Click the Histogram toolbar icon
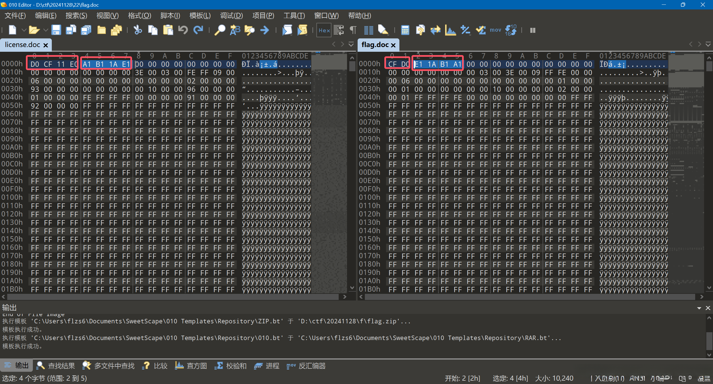This screenshot has height=384, width=713. [x=450, y=30]
